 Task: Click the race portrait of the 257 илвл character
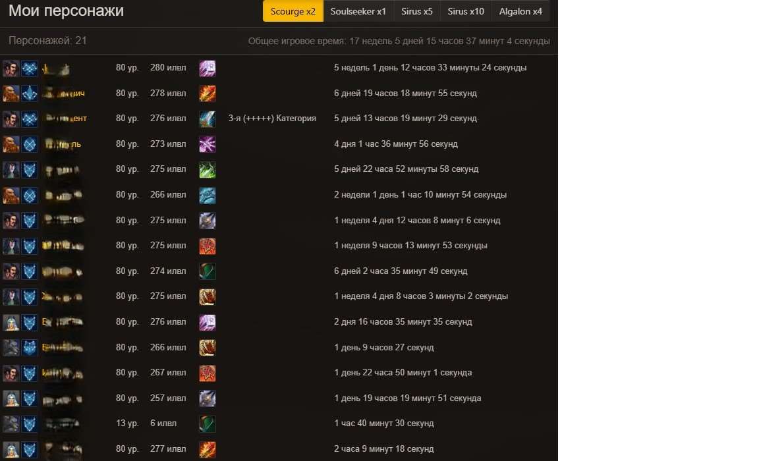click(x=11, y=398)
